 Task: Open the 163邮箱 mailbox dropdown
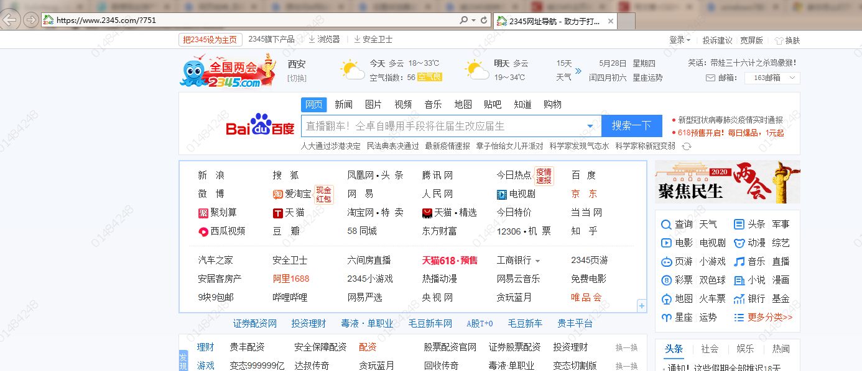pos(772,78)
